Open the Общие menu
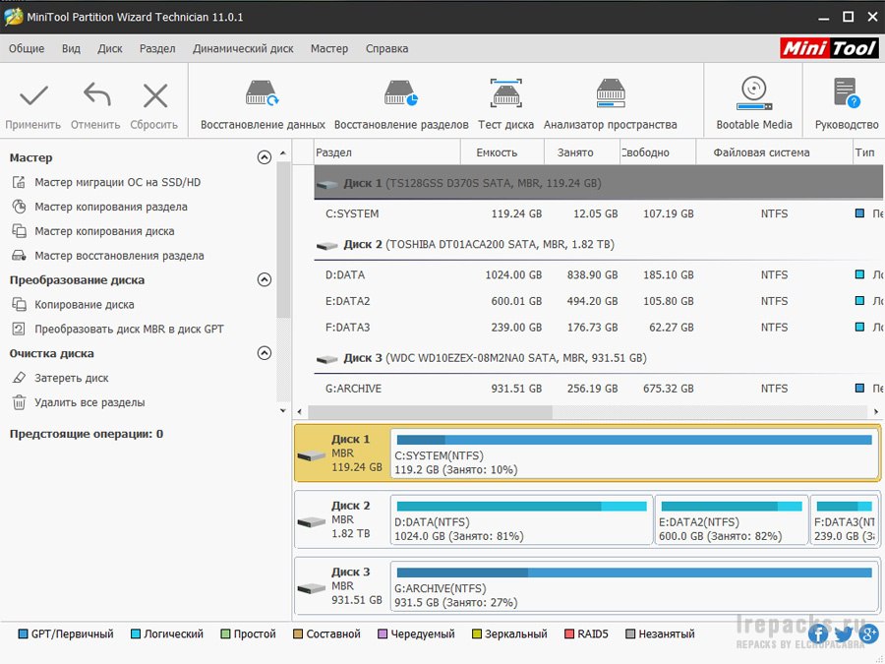This screenshot has width=885, height=664. (27, 48)
